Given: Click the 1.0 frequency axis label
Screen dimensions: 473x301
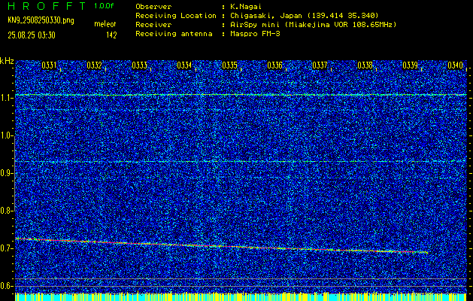Looking at the screenshot, I should [5, 135].
